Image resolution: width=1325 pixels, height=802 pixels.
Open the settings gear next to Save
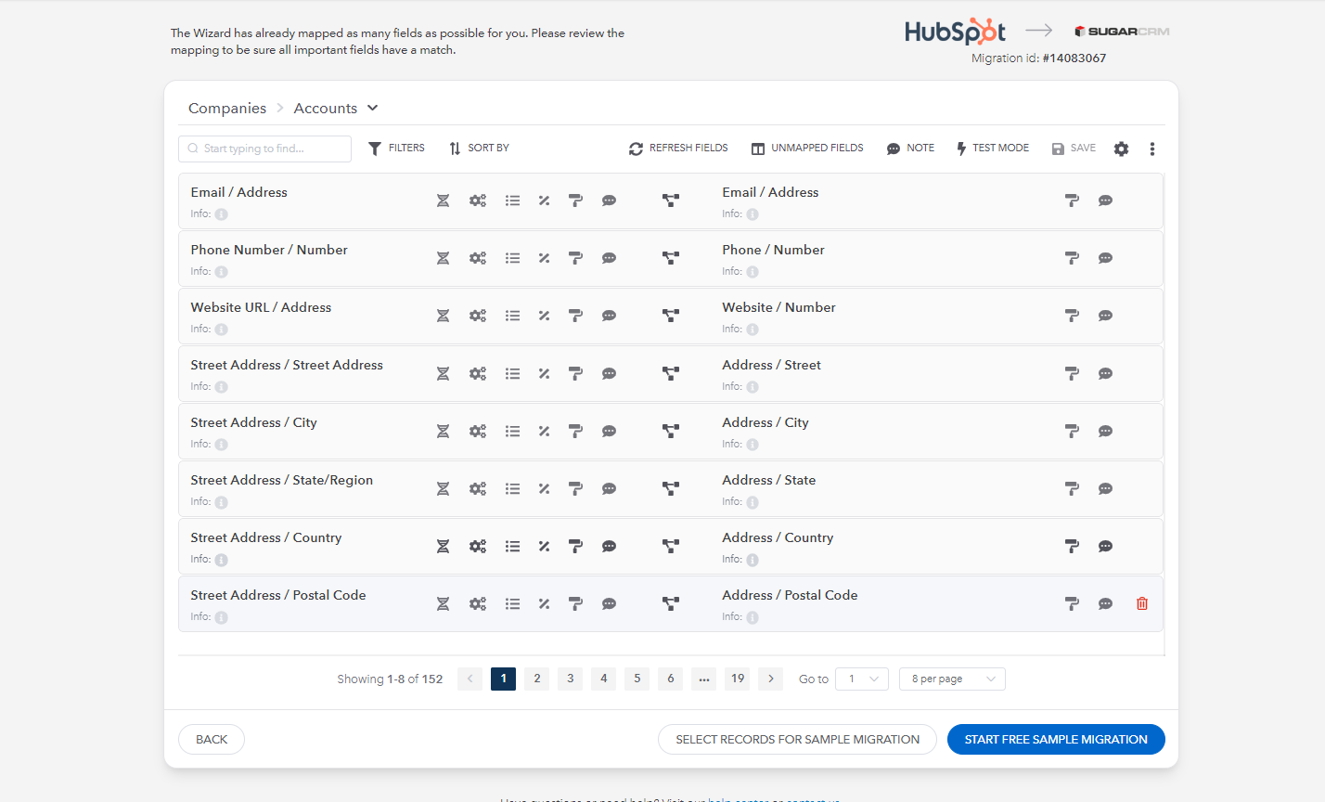1121,148
